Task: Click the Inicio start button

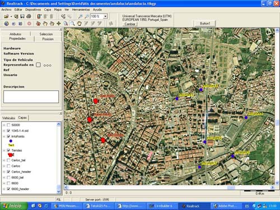Action: pyautogui.click(x=13, y=206)
